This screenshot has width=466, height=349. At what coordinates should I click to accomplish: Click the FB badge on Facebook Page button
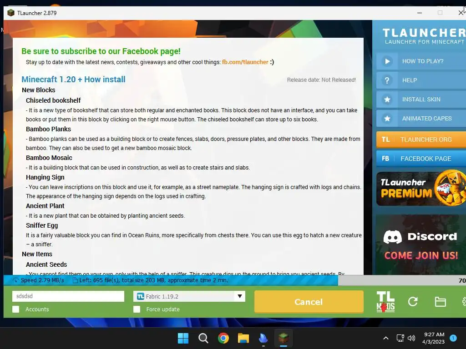pyautogui.click(x=385, y=159)
